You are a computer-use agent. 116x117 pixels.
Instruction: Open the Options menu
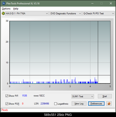(x=6, y=9)
